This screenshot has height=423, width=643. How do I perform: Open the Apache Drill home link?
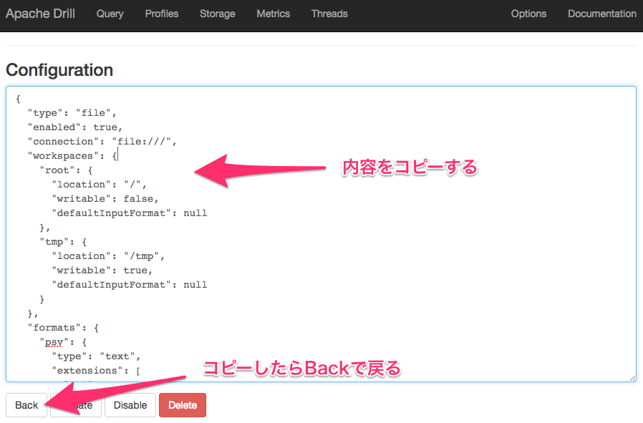tap(40, 14)
